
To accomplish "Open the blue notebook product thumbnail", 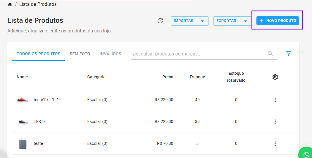I will (x=23, y=144).
